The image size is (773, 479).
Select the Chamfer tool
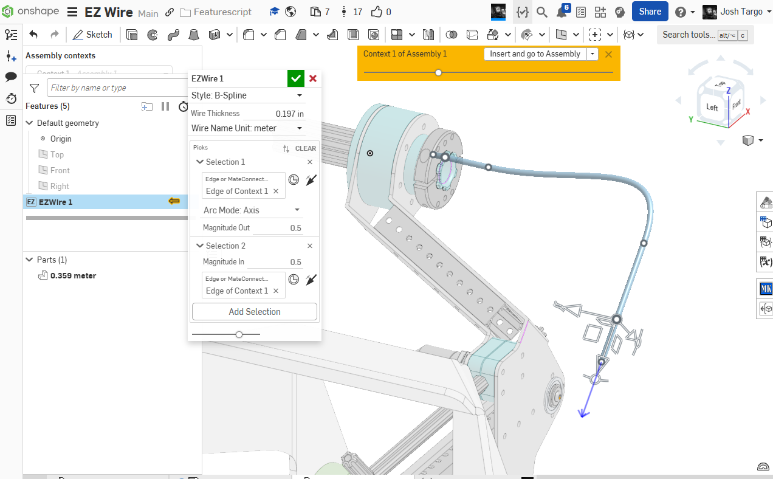click(280, 35)
